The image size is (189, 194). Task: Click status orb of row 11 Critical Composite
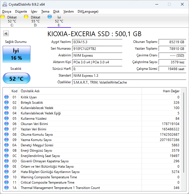6,182
